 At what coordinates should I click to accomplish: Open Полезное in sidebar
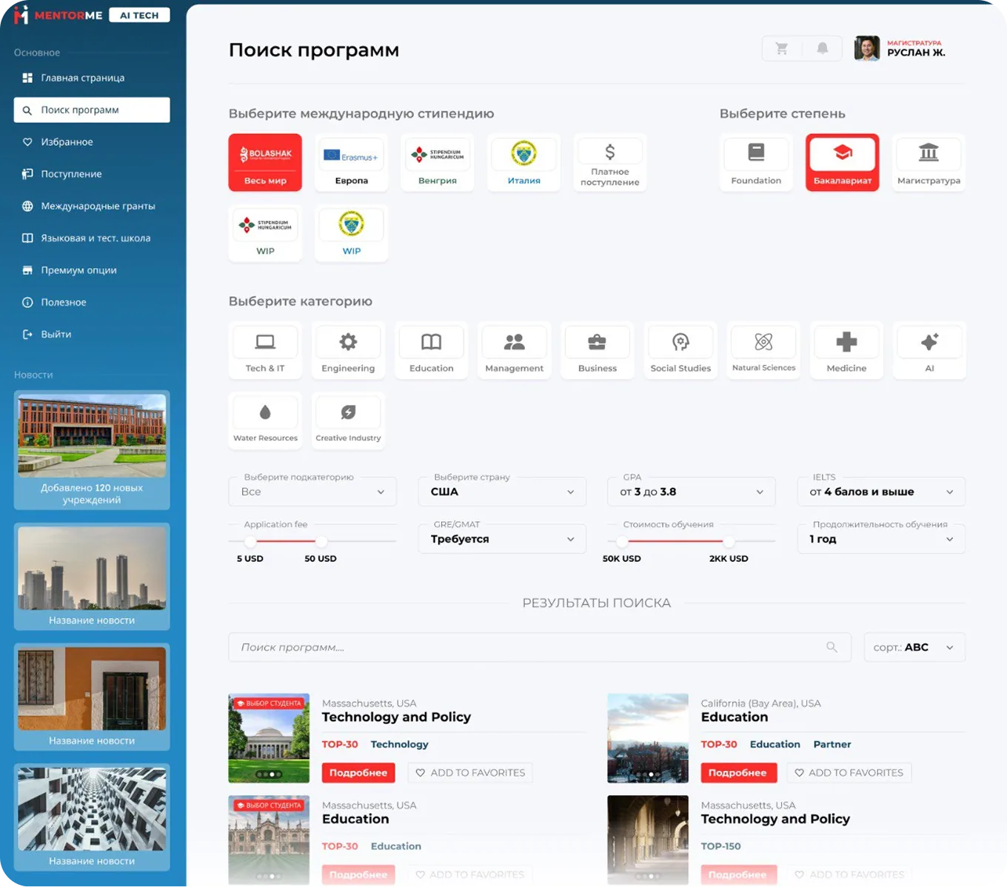pyautogui.click(x=92, y=302)
